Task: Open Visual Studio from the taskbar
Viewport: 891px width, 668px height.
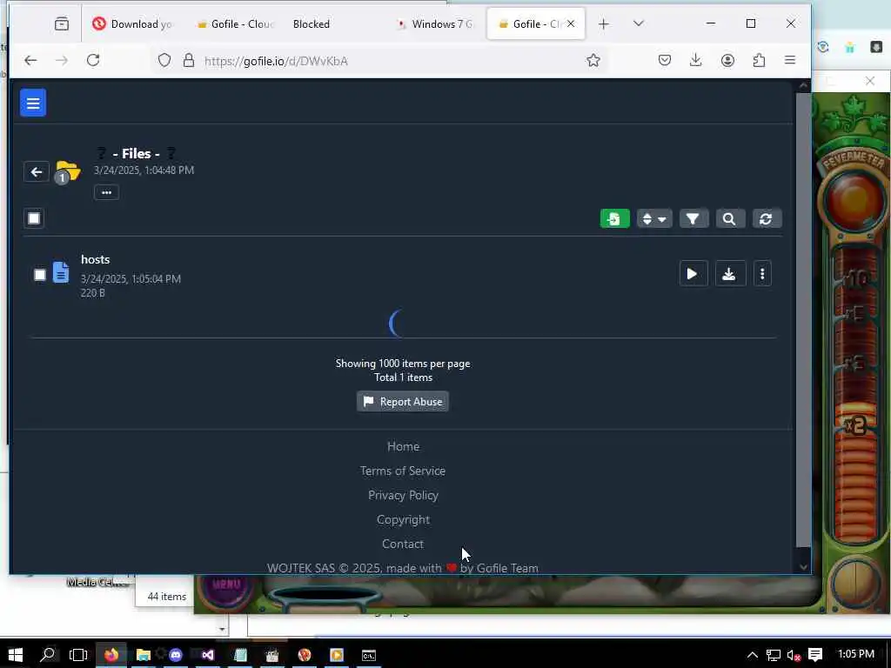Action: pyautogui.click(x=208, y=655)
